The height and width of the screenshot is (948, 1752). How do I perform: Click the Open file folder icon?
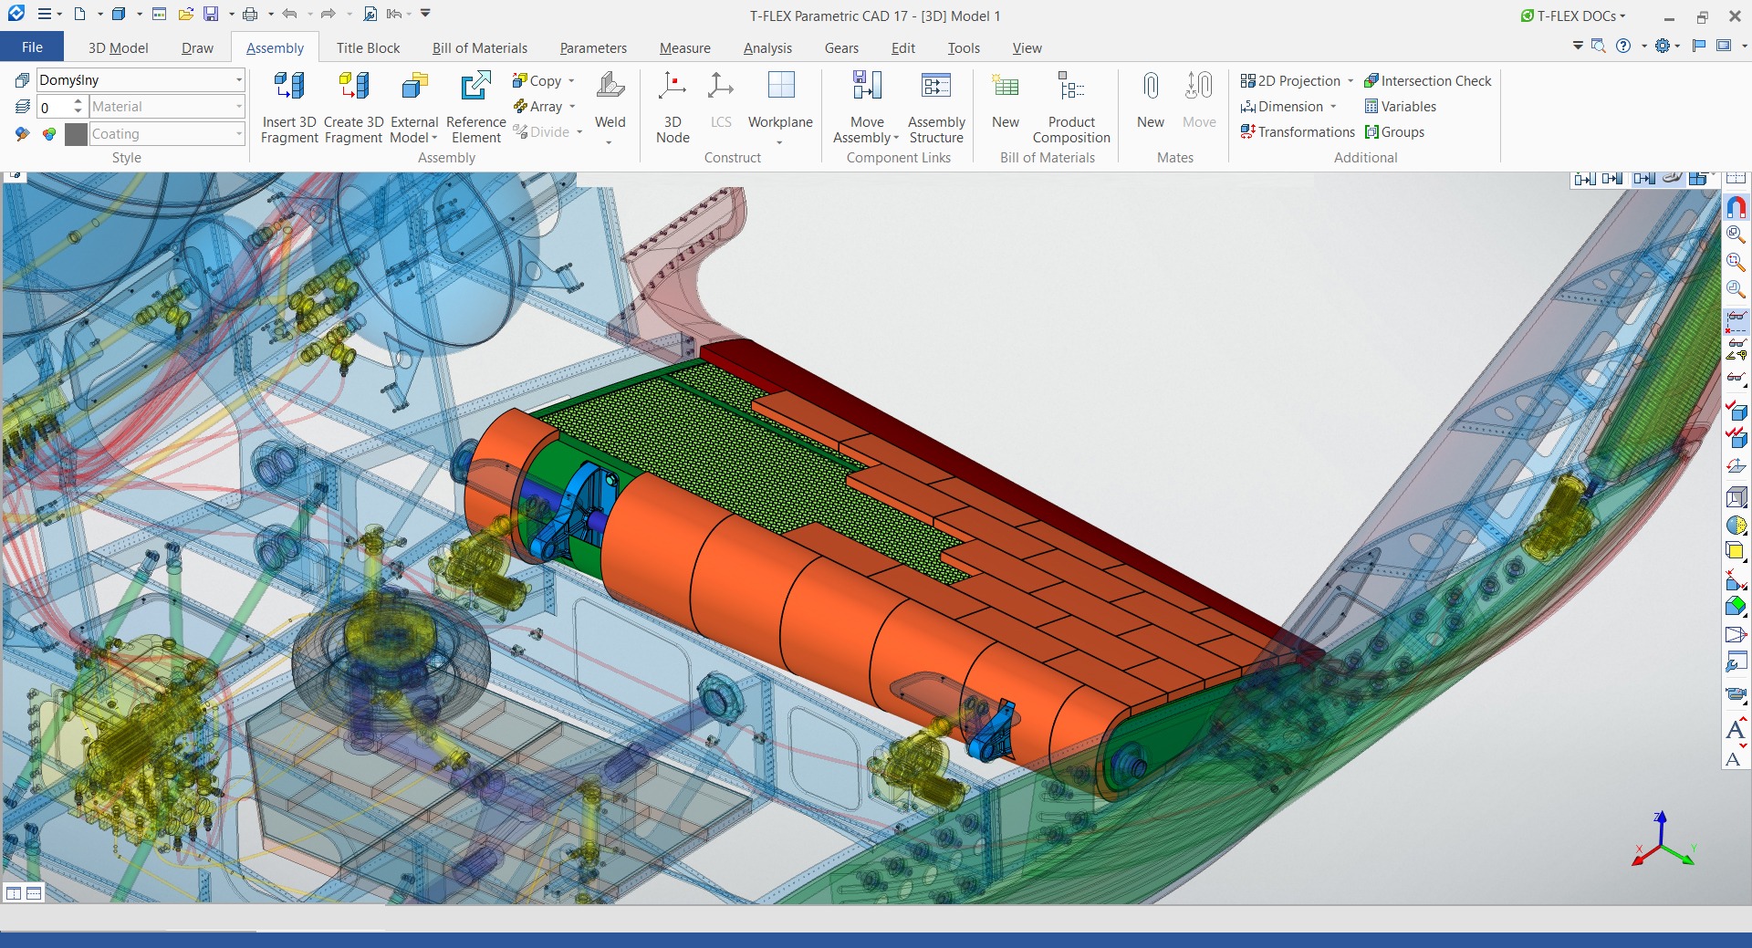(x=185, y=15)
